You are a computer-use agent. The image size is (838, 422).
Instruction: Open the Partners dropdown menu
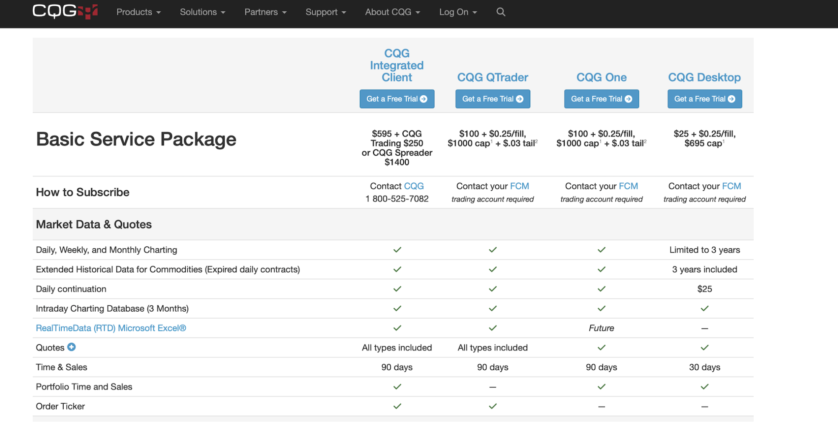tap(265, 12)
